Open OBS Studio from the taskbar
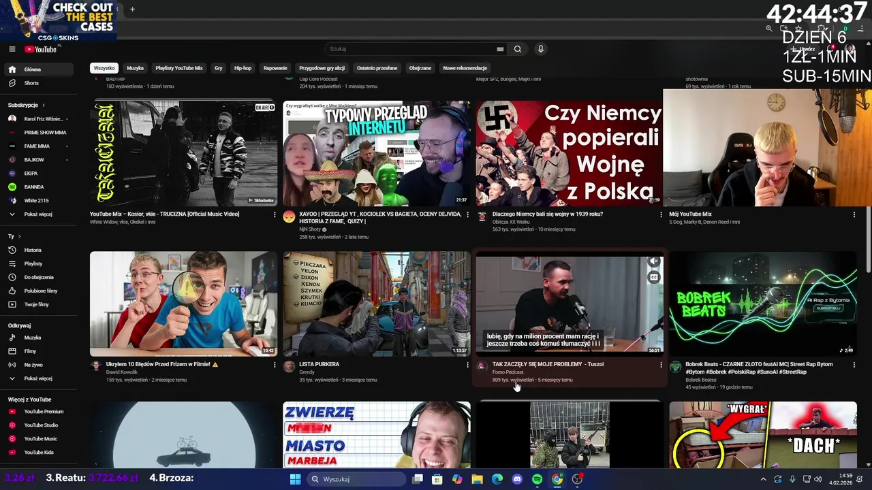872x490 pixels. pyautogui.click(x=577, y=479)
